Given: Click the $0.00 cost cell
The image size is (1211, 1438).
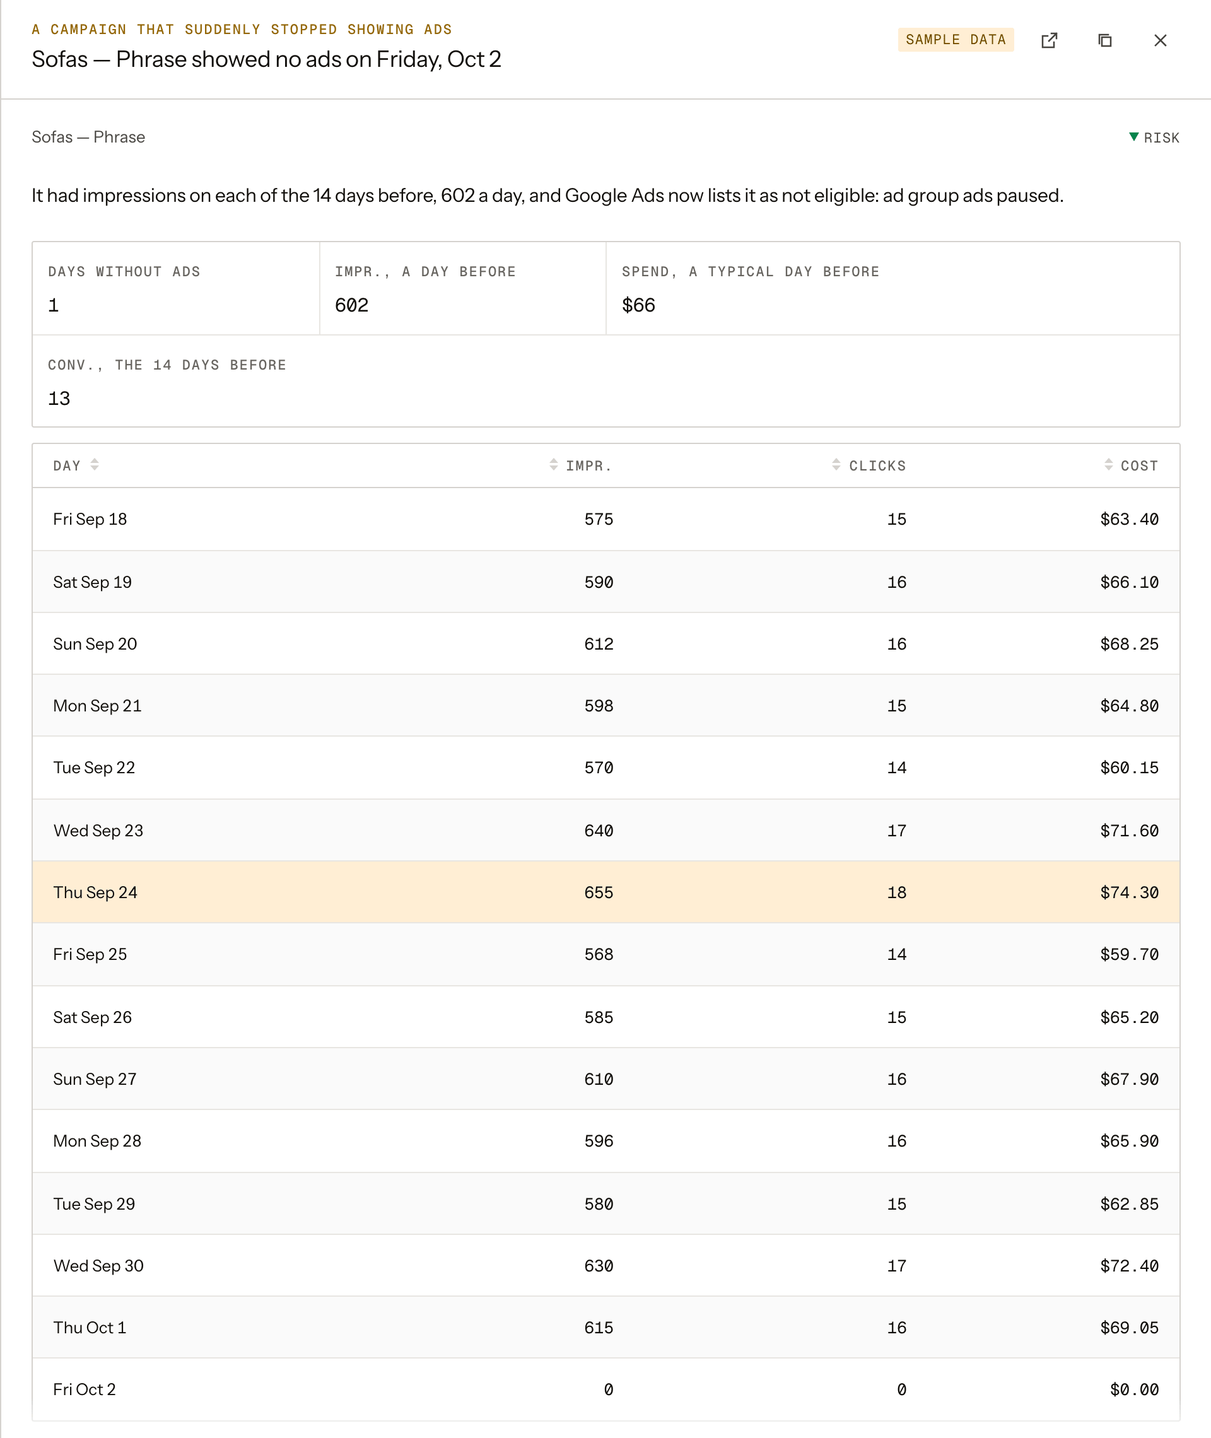Looking at the screenshot, I should pos(1134,1389).
